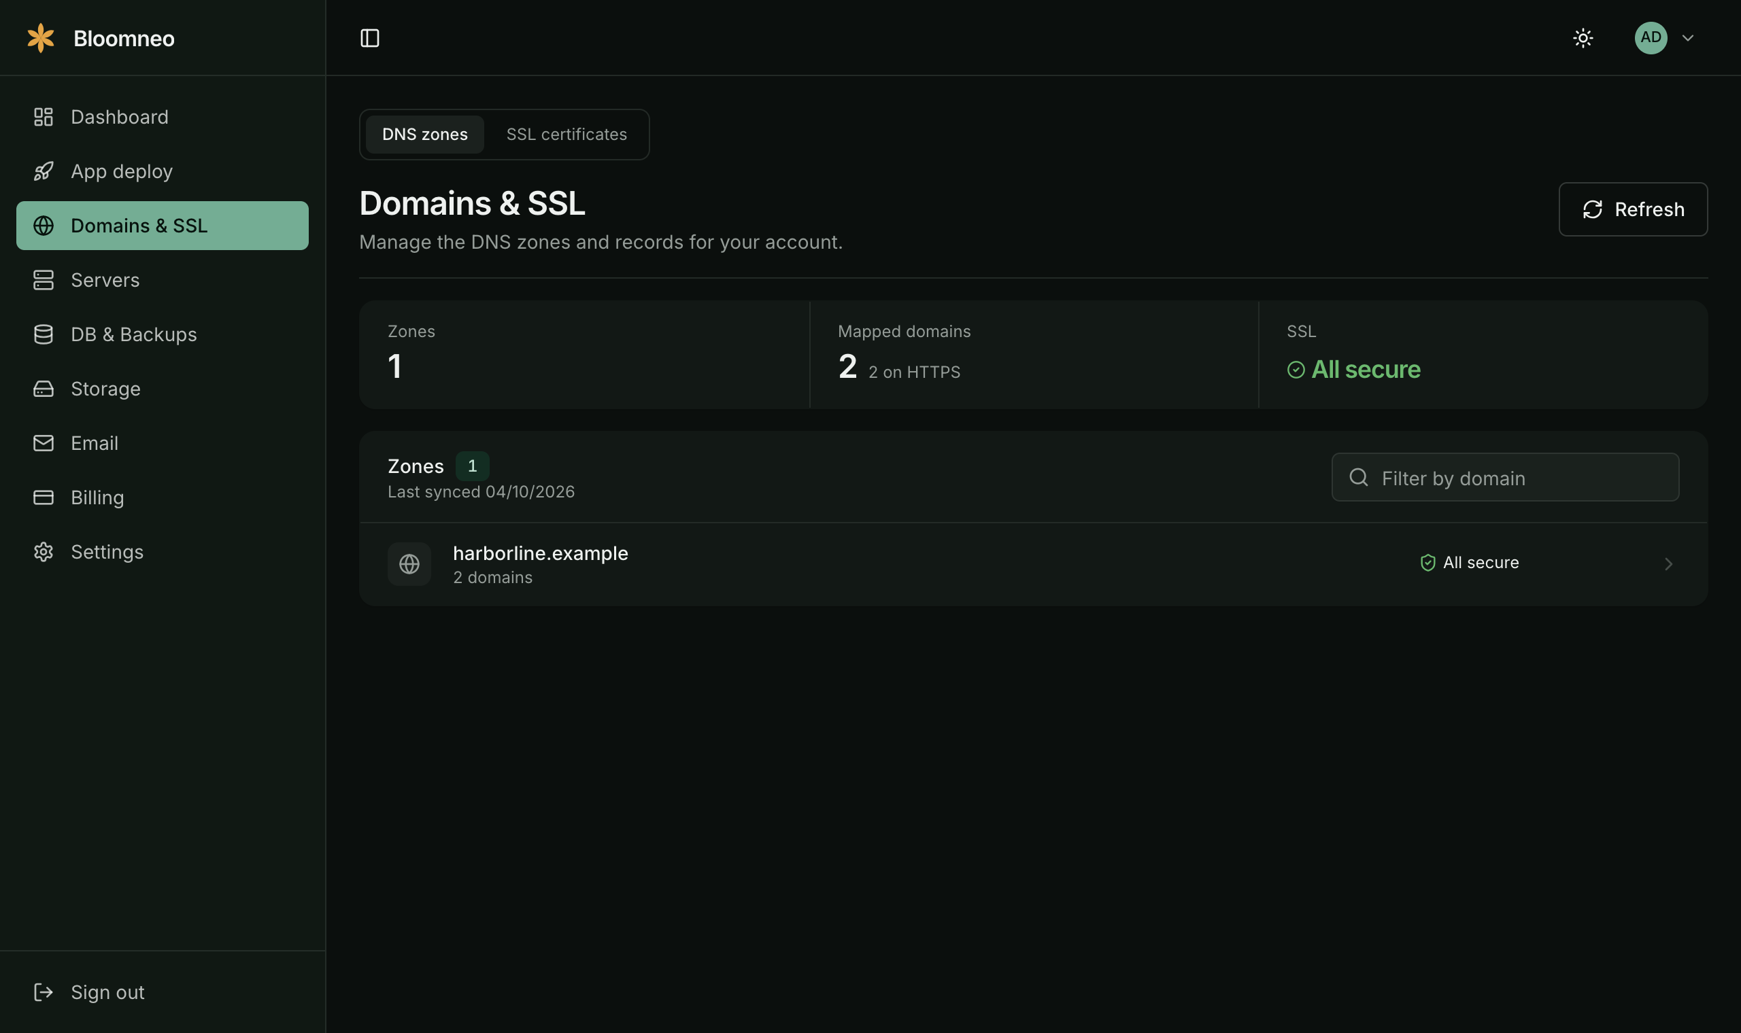Click the Servers rack icon
Image resolution: width=1741 pixels, height=1033 pixels.
pos(43,280)
